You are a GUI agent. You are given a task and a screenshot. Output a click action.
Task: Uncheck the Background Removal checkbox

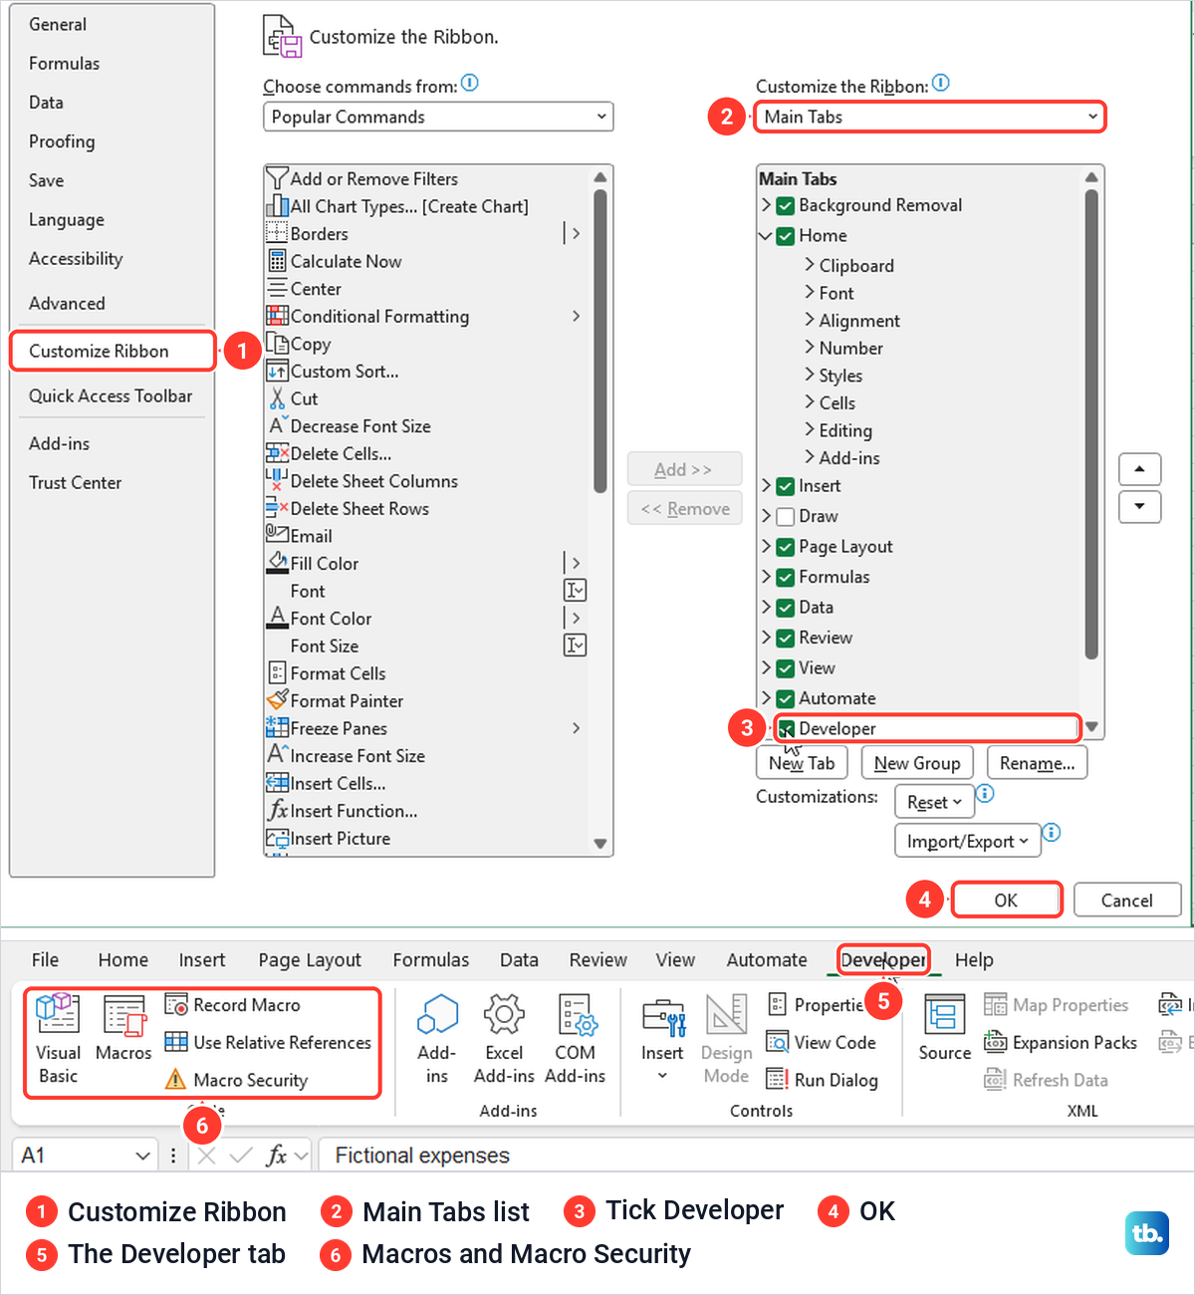click(786, 205)
